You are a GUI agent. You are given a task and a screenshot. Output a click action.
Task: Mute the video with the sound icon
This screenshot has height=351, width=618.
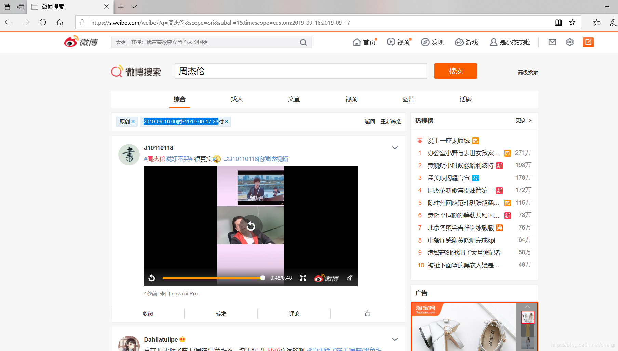[349, 278]
